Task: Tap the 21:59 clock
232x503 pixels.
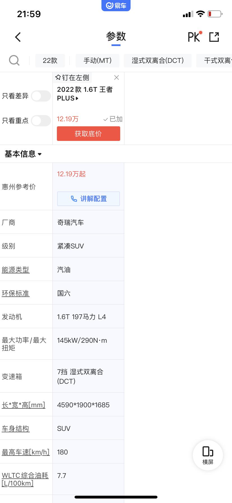Action: (x=29, y=14)
